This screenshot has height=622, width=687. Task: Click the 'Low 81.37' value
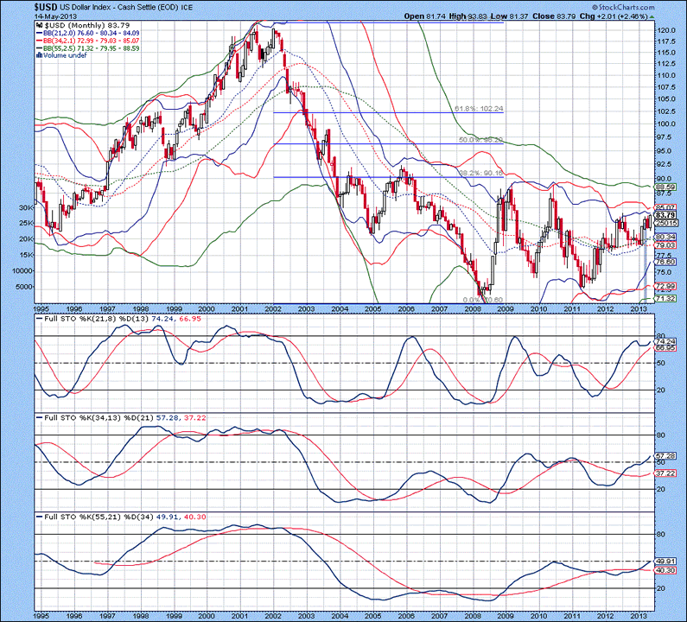click(509, 16)
